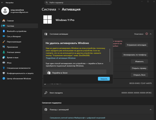Collapse the "Помощь с активацией" section chevron
Image resolution: width=156 pixels, height=120 pixels.
tap(151, 110)
